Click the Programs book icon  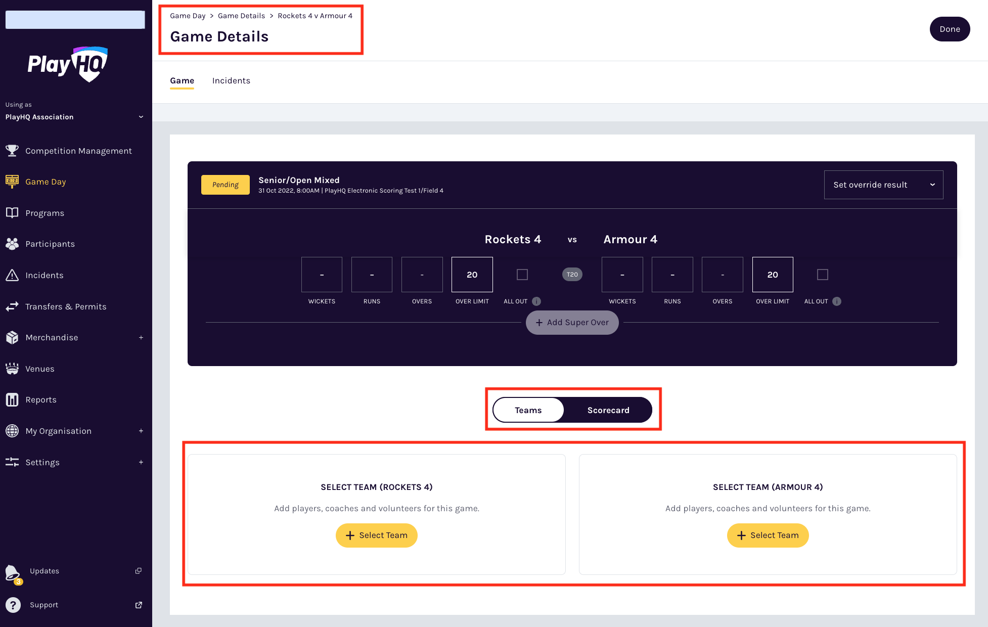coord(12,213)
